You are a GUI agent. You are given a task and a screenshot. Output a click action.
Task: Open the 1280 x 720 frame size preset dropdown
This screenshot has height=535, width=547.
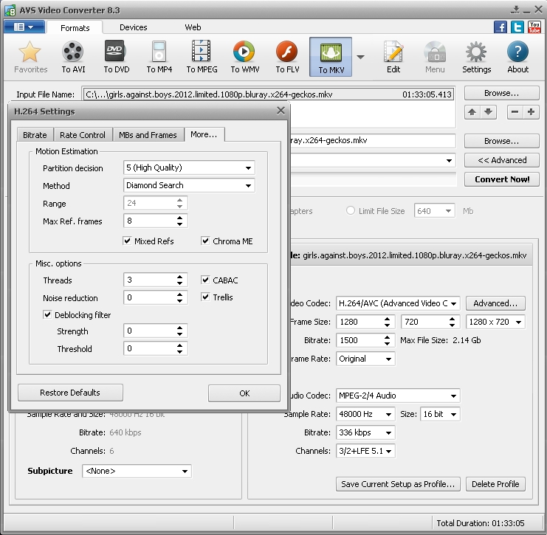pos(519,322)
